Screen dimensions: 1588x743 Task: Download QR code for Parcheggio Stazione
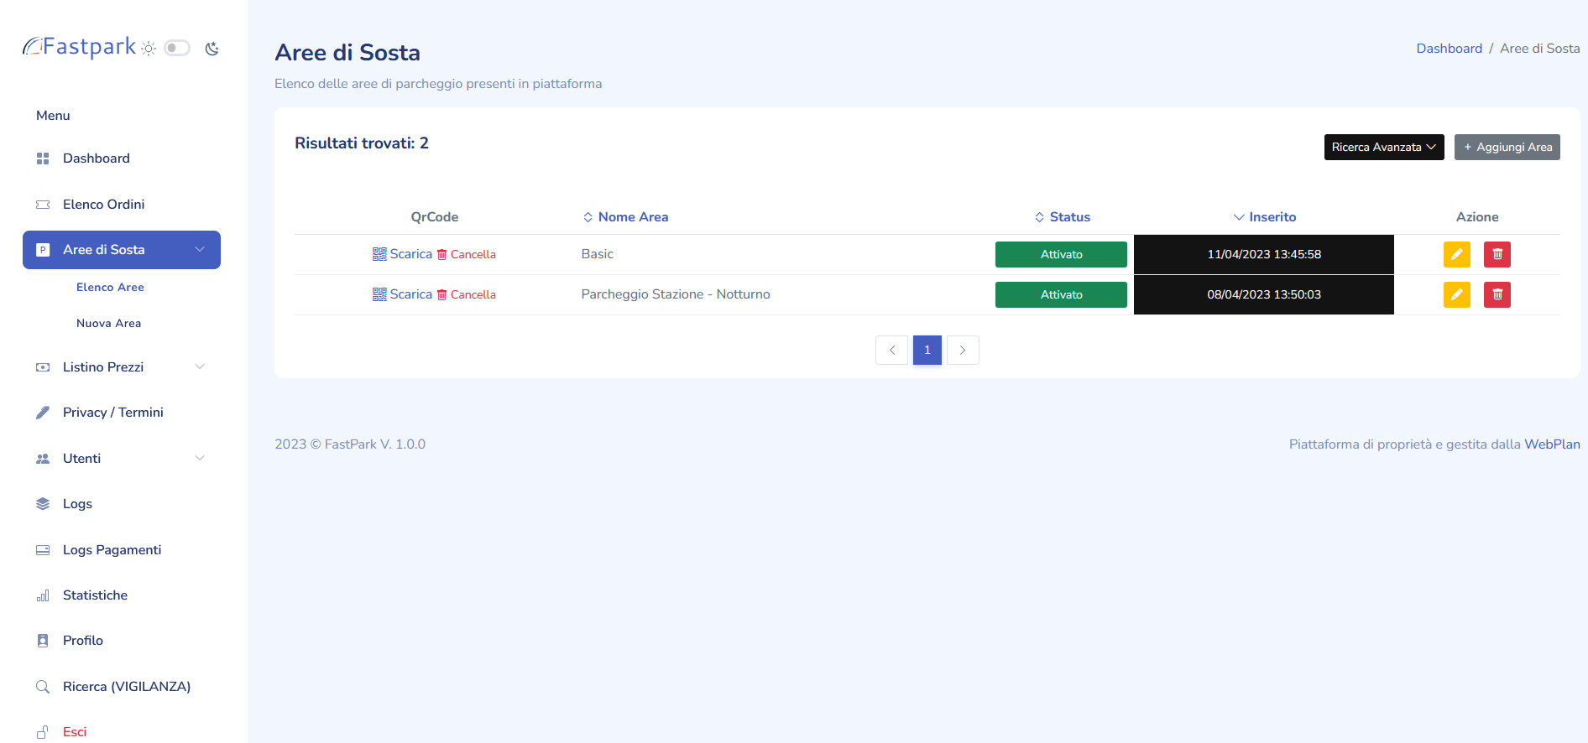pos(402,294)
